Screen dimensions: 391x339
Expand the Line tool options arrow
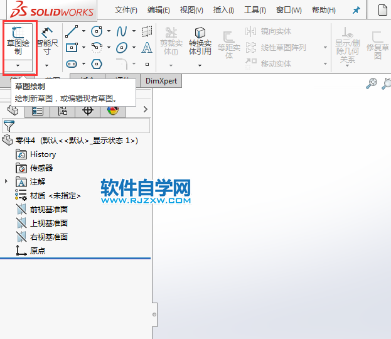pyautogui.click(x=84, y=31)
